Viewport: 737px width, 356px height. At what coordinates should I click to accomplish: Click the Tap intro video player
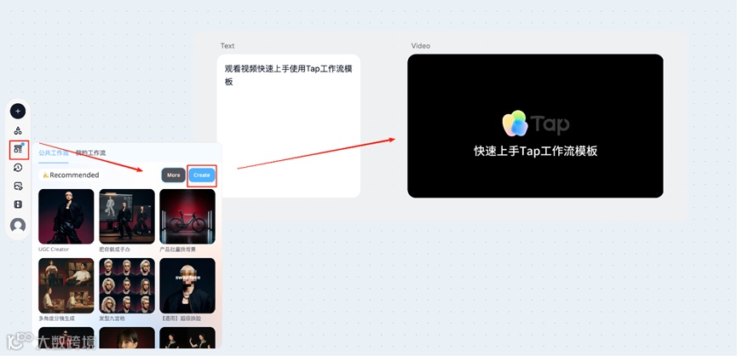point(535,126)
